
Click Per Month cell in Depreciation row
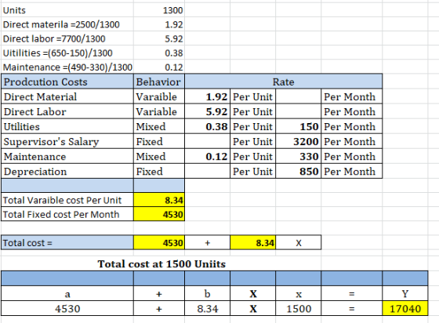(352, 171)
